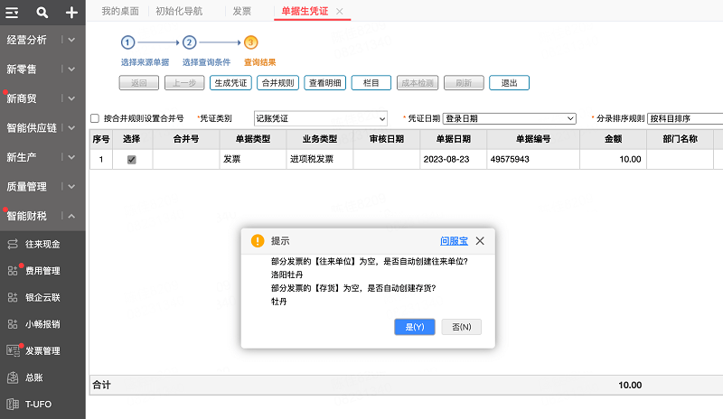Toggle the sidebar menu collapse icon
723x419 pixels.
(13, 13)
